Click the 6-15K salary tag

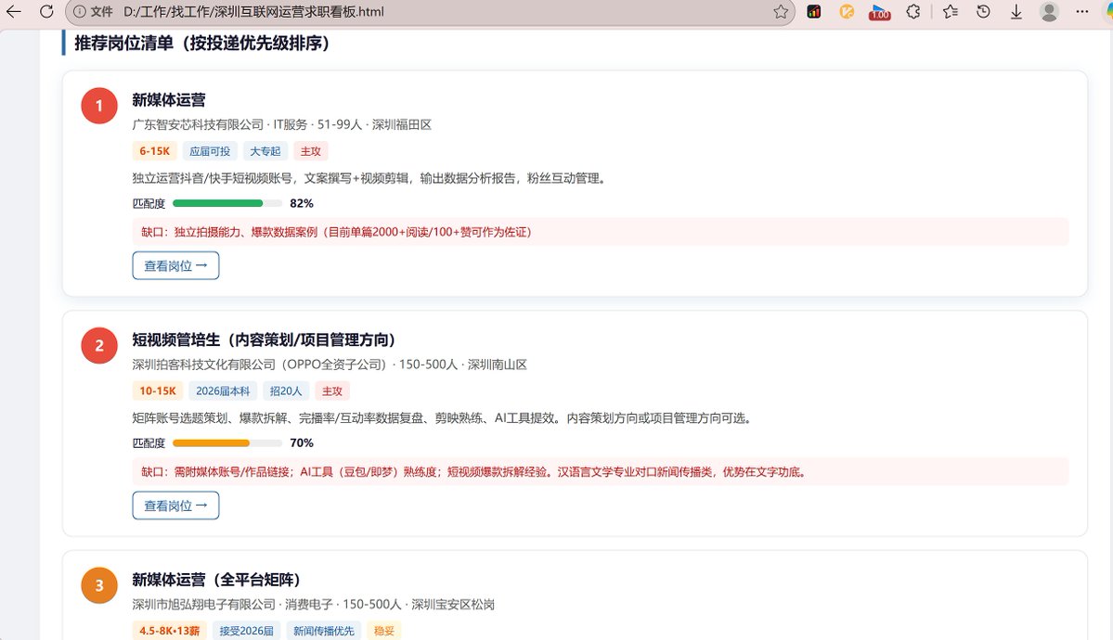(x=155, y=151)
